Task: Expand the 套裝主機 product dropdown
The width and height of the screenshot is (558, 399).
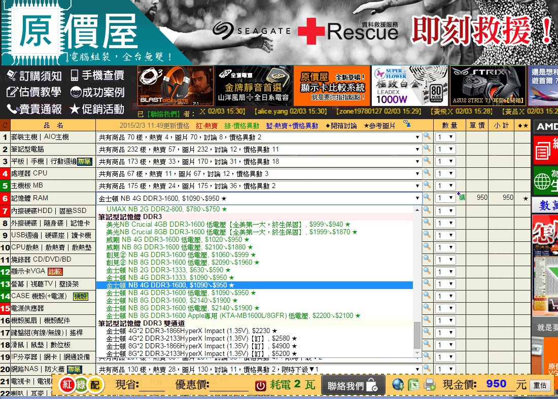Action: (259, 137)
